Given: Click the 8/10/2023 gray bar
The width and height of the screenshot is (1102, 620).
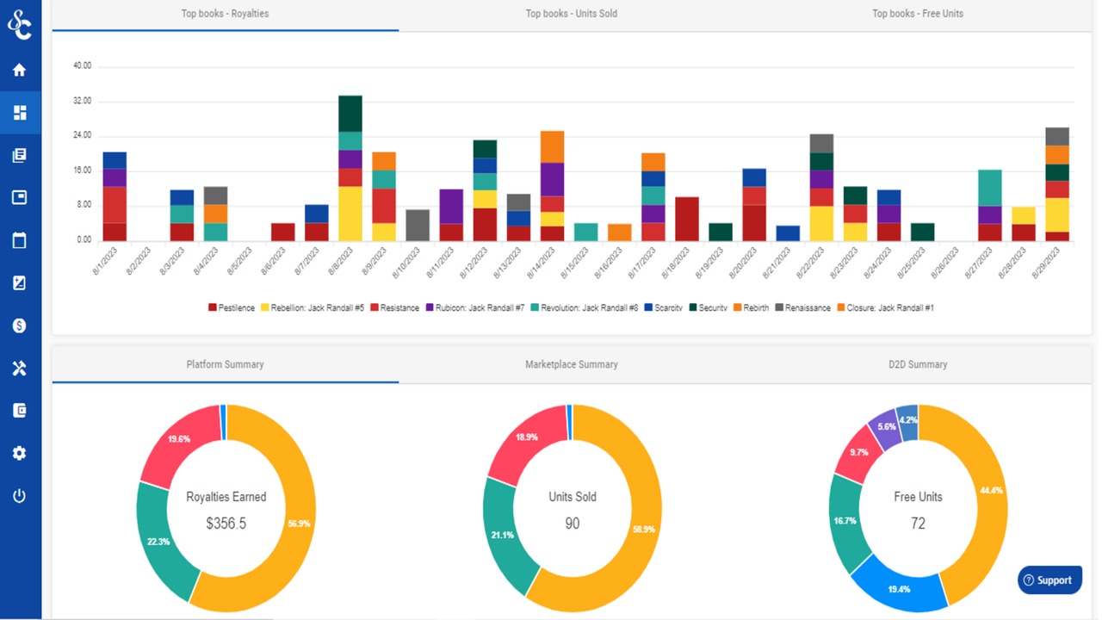Looking at the screenshot, I should (418, 225).
